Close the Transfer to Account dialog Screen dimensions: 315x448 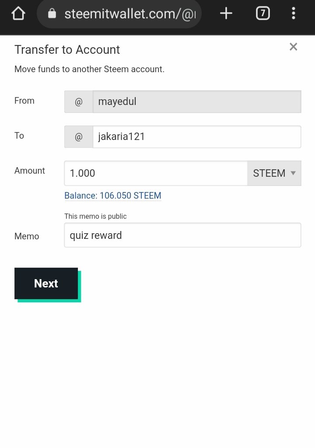pyautogui.click(x=293, y=47)
